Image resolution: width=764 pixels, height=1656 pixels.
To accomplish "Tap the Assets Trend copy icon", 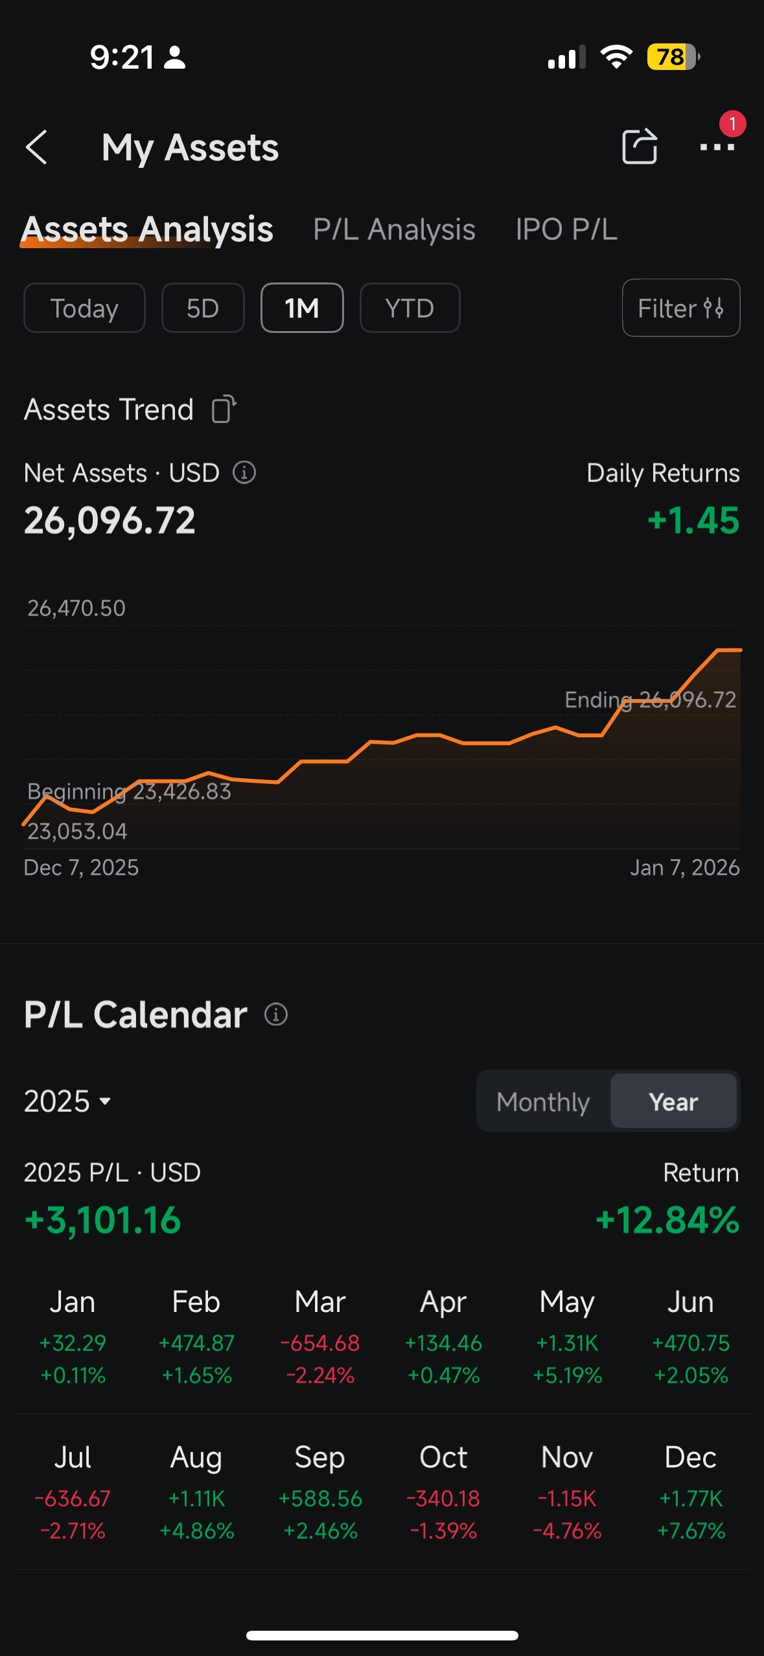I will click(x=224, y=409).
